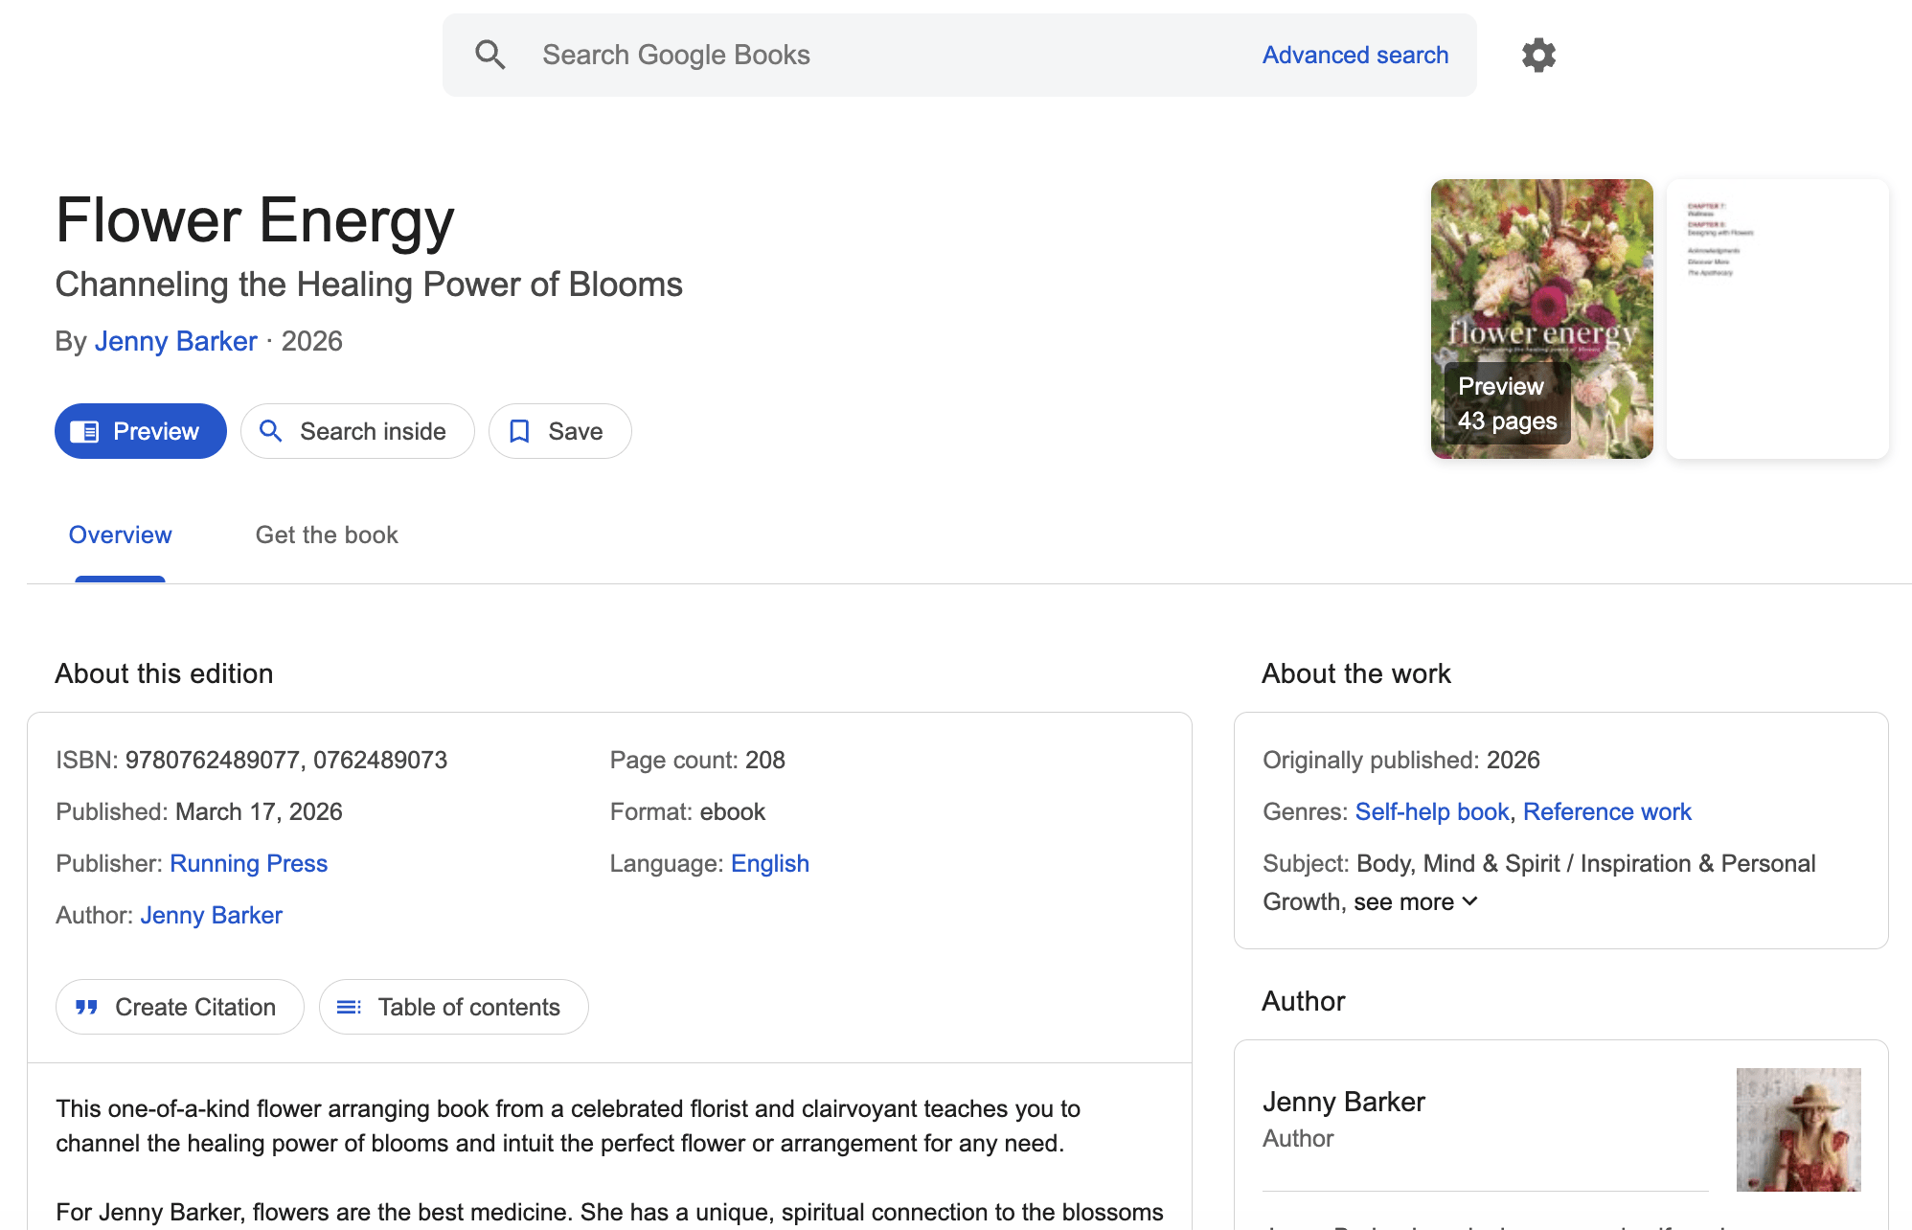Screen dimensions: 1912x1230
Task: Open Reference work genre link
Action: click(1606, 811)
